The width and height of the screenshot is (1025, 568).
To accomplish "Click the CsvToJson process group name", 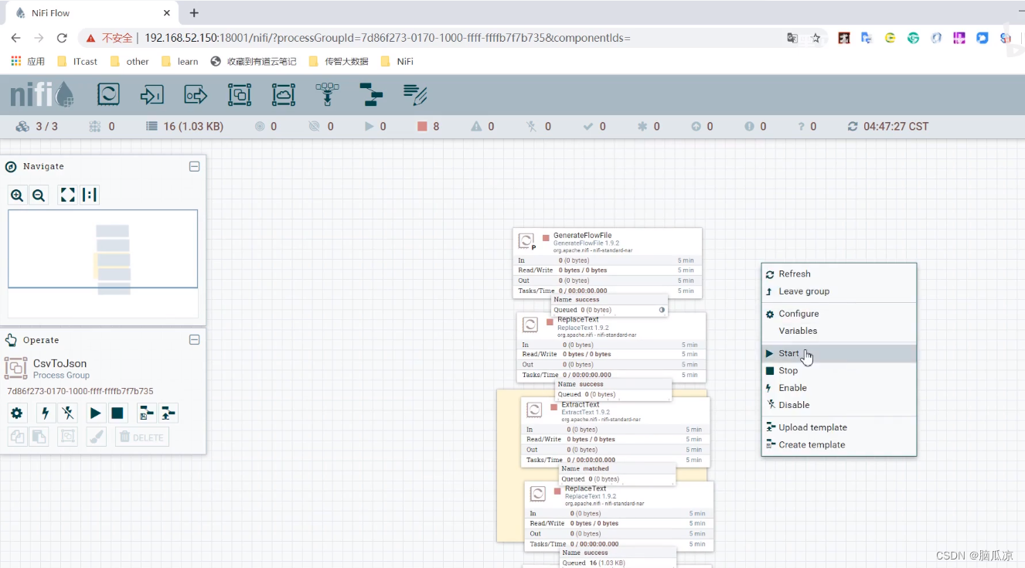I will point(60,363).
